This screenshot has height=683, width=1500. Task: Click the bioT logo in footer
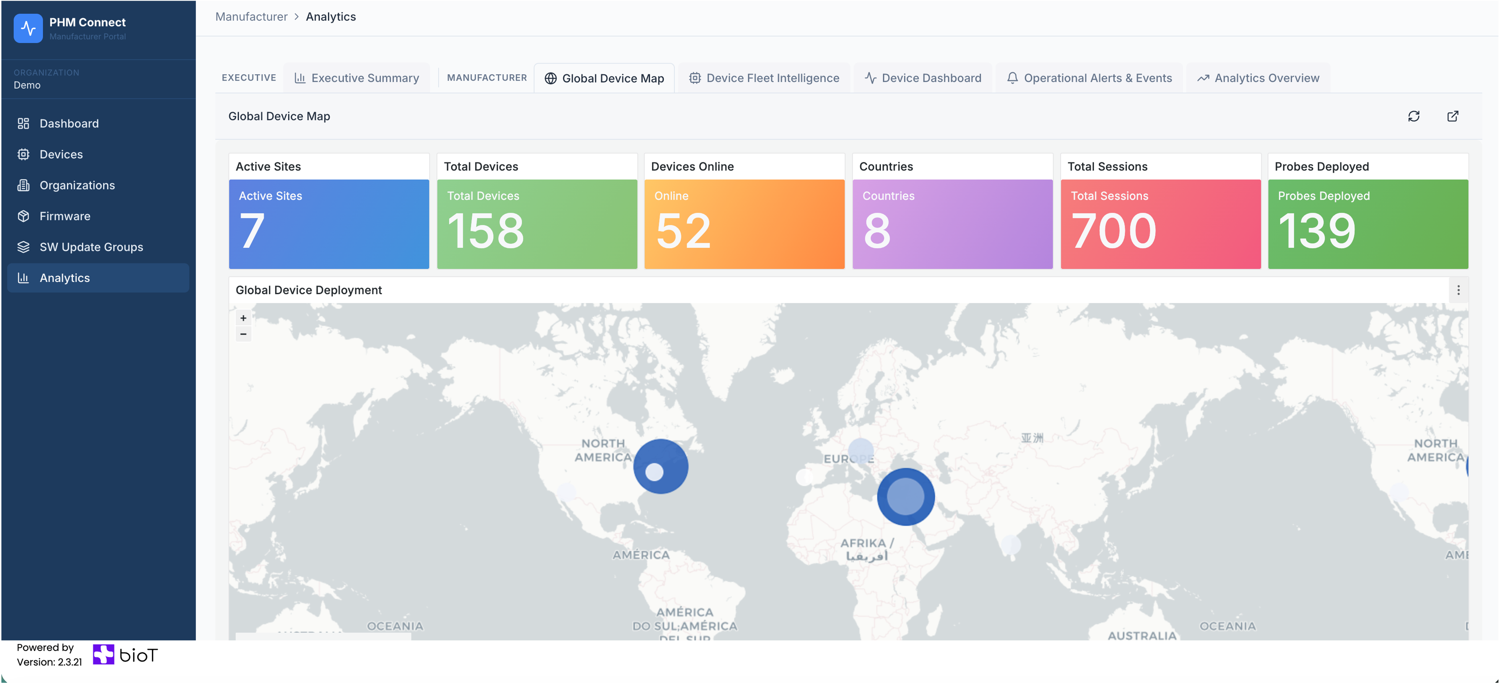point(125,655)
